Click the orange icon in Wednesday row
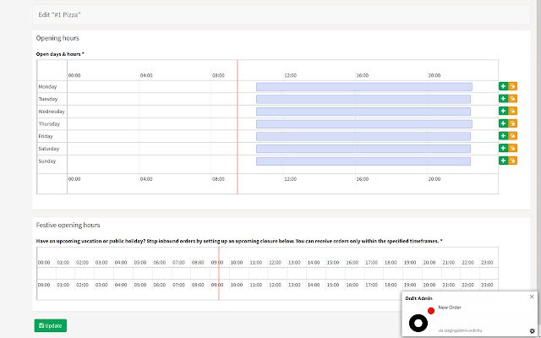541x338 pixels. coord(512,111)
